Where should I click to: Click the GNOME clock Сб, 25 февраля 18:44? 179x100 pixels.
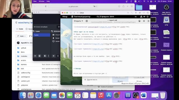point(105,17)
